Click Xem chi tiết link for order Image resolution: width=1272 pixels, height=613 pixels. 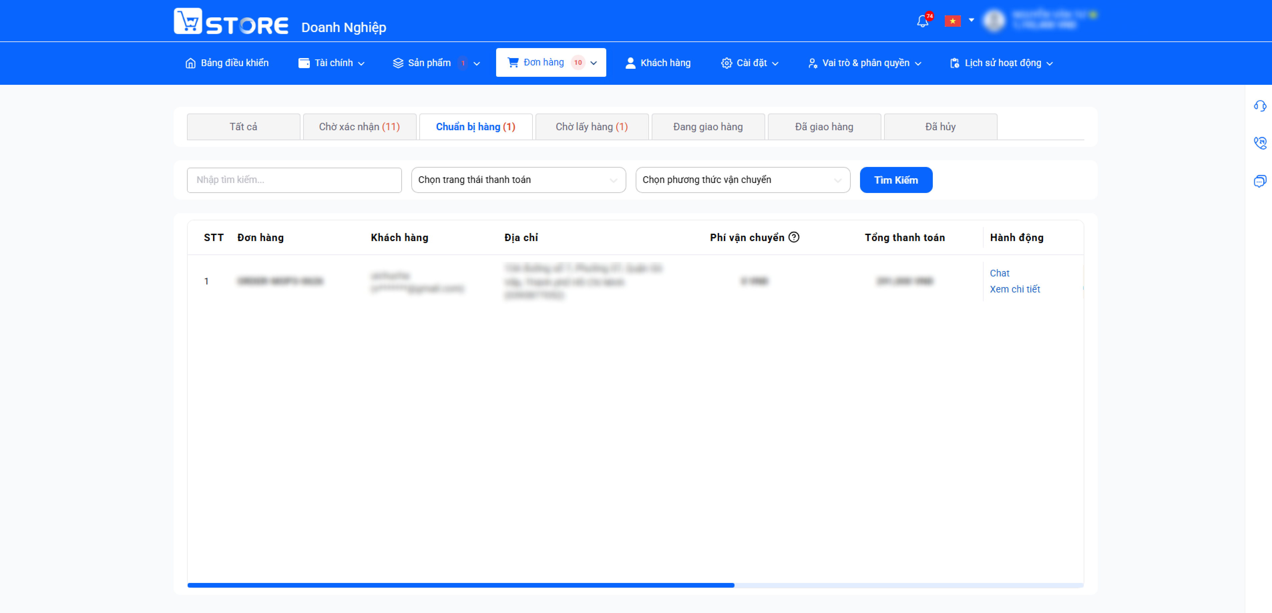tap(1014, 289)
